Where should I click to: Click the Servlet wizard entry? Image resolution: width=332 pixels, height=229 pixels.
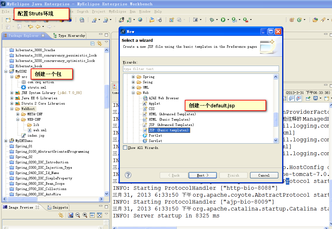point(155,141)
